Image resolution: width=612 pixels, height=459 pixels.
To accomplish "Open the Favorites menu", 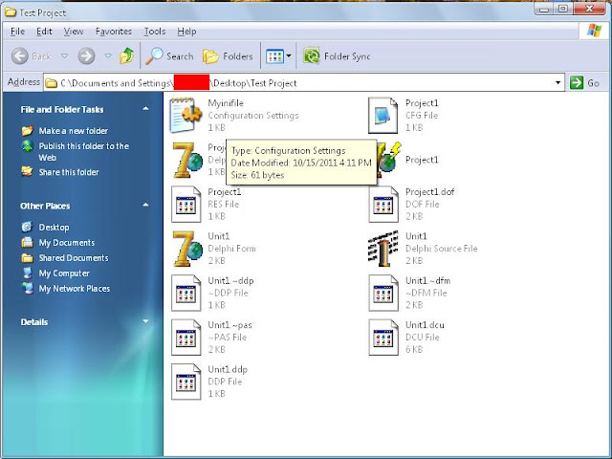I will click(x=114, y=32).
